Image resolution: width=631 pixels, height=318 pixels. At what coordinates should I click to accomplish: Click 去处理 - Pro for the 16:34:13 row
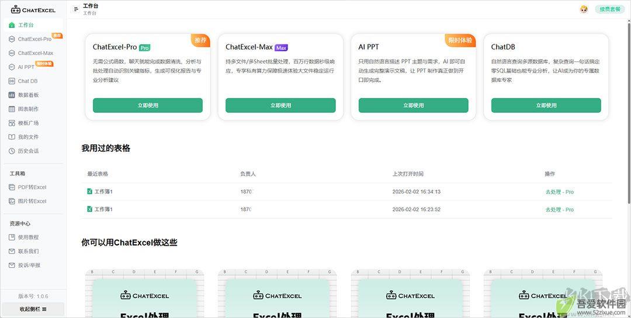point(559,192)
